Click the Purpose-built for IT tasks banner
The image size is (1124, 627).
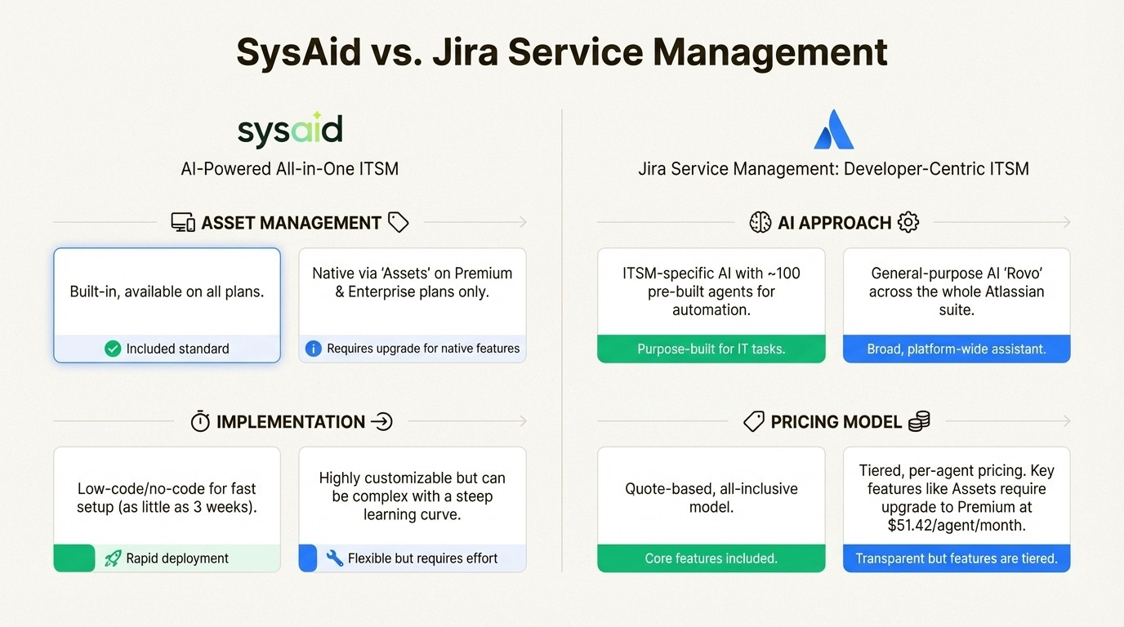(x=711, y=349)
